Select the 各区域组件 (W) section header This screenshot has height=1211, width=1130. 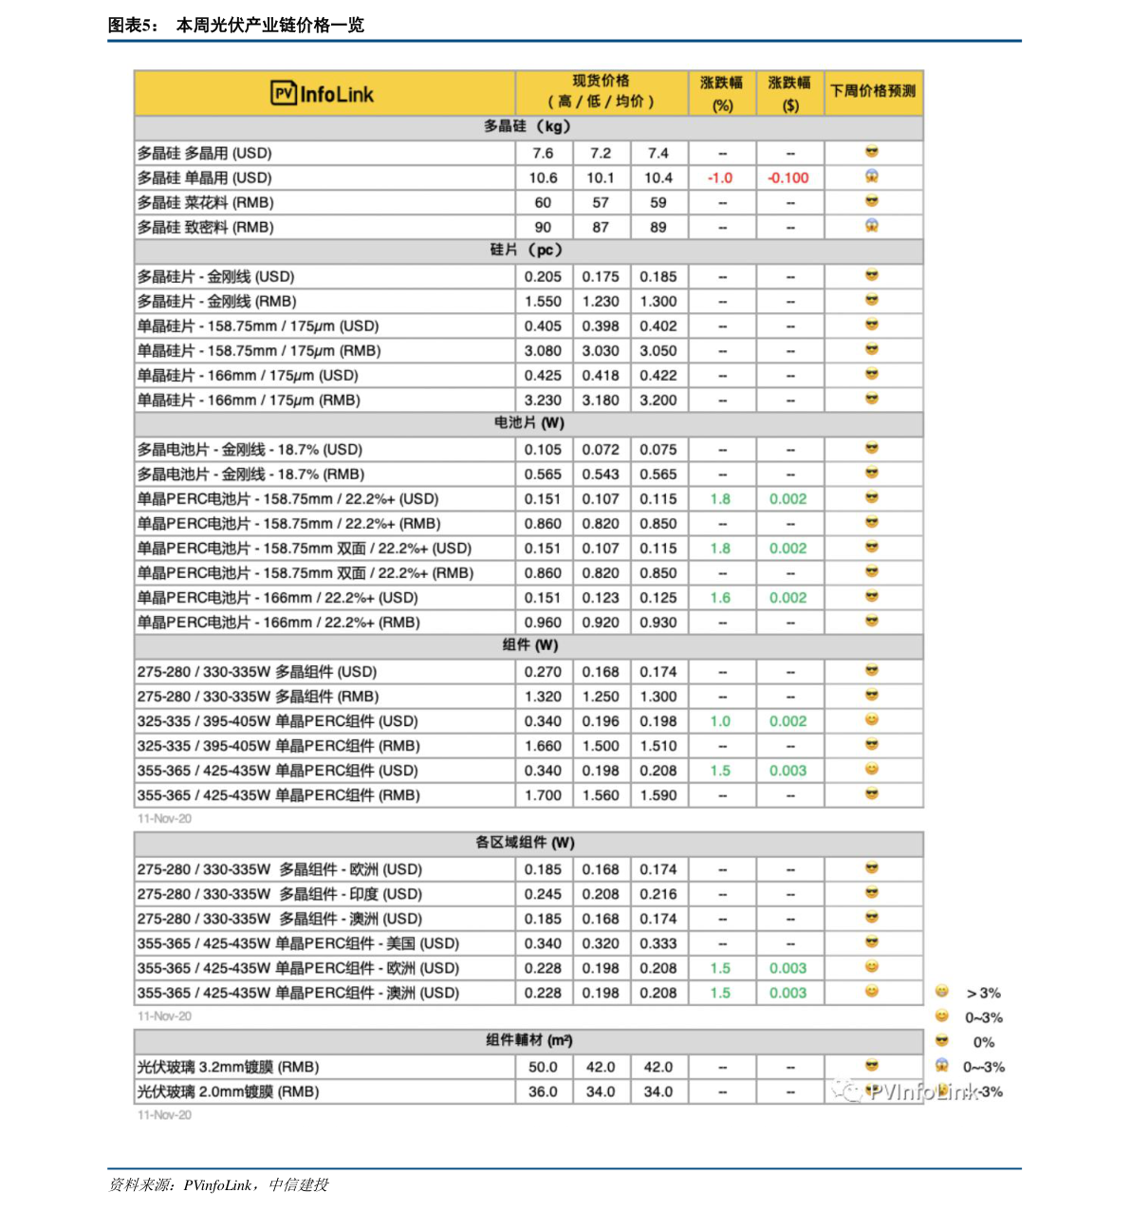(x=528, y=843)
